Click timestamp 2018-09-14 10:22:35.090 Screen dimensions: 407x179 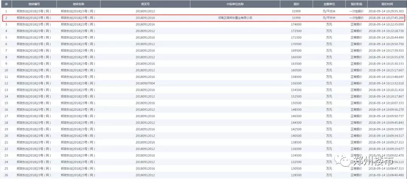[x=386, y=24]
